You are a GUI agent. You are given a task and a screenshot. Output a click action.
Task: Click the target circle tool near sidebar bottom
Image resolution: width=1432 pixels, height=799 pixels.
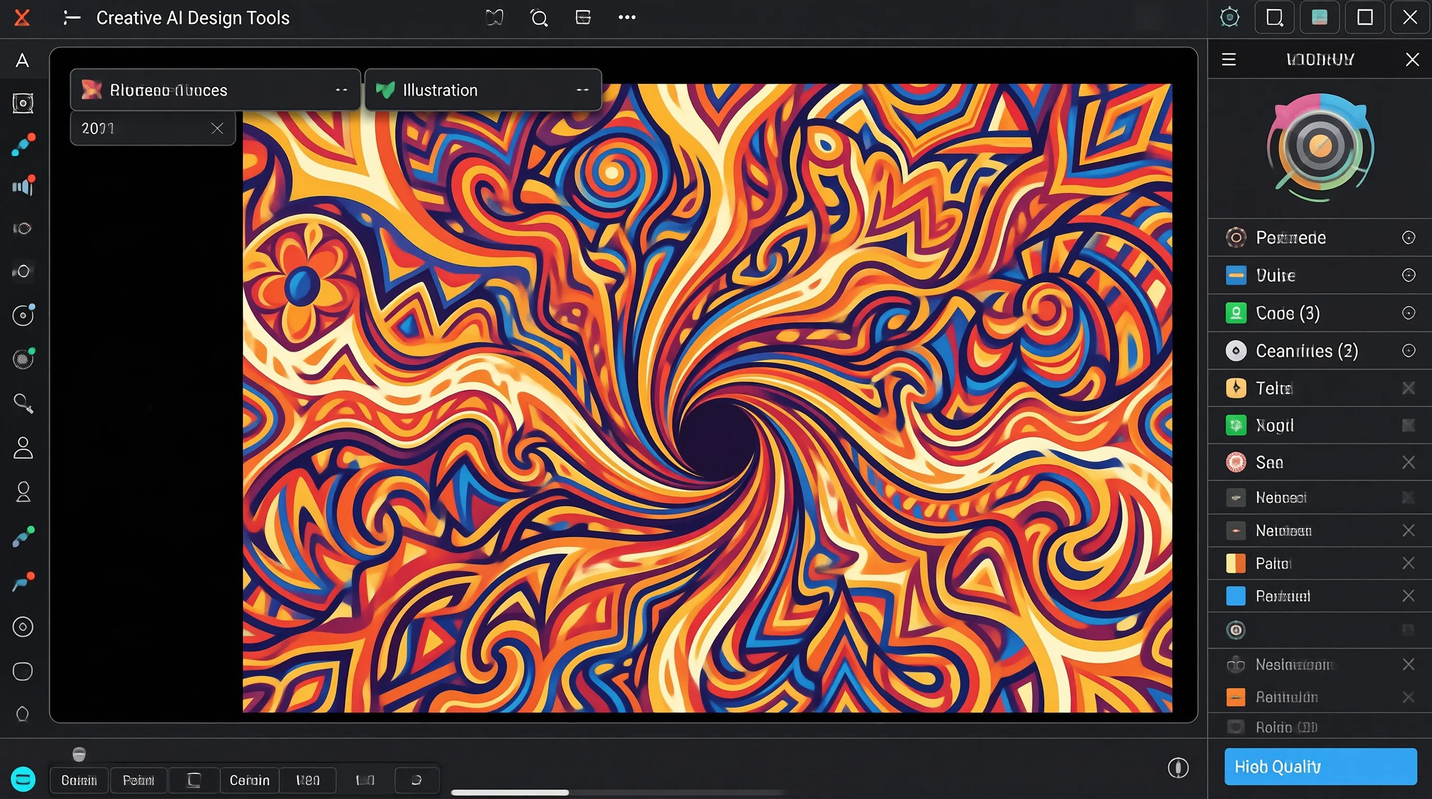[x=23, y=627]
